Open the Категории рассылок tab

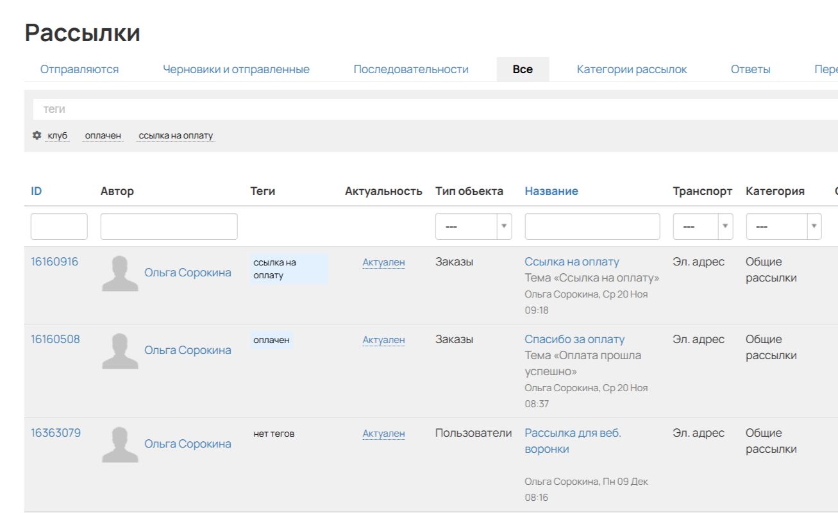632,69
